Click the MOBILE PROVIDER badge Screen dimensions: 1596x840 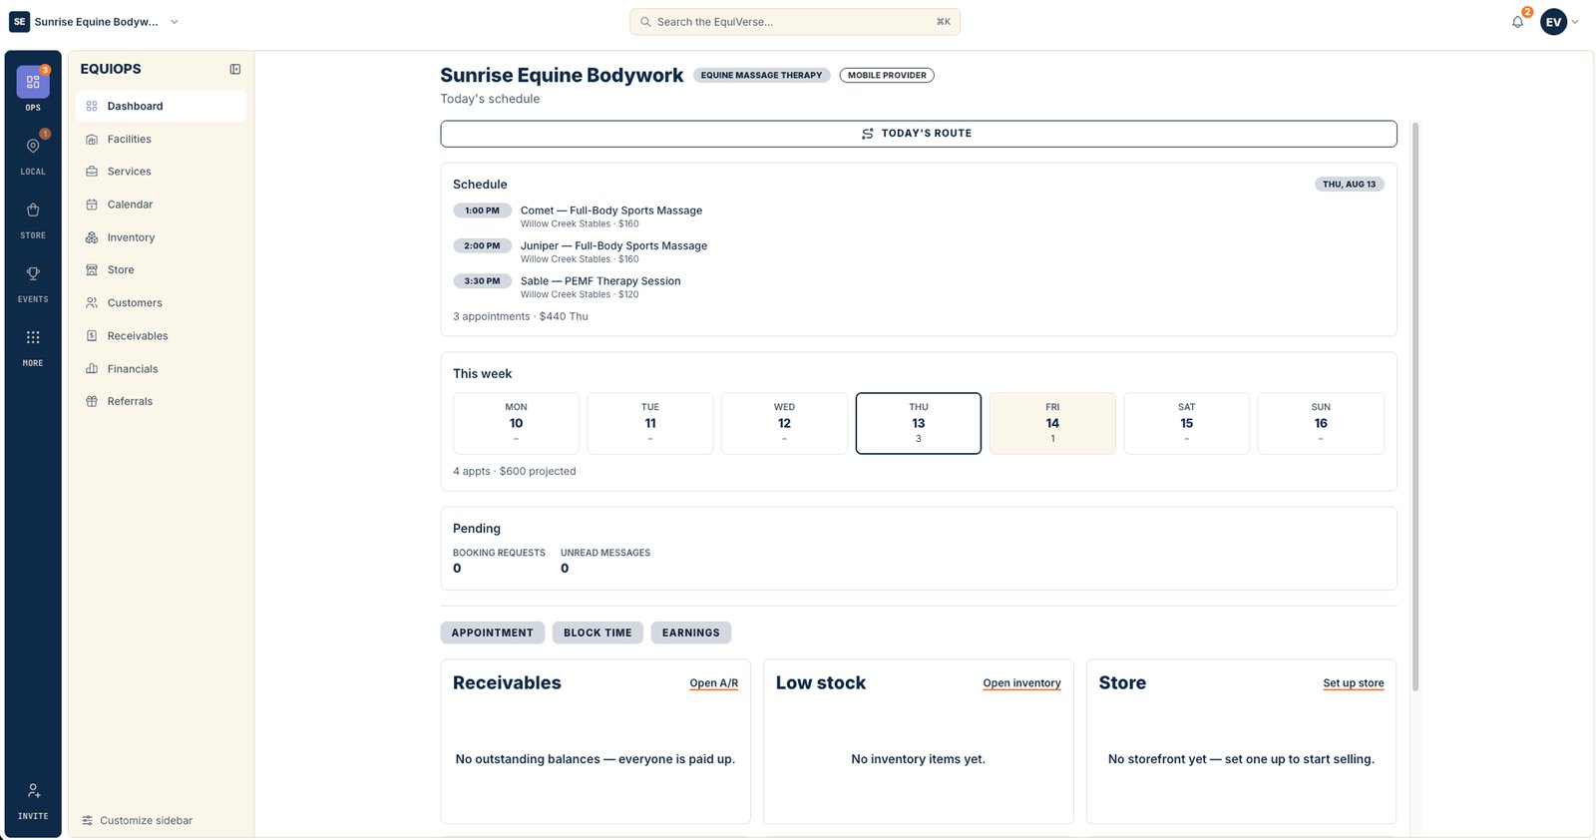point(887,75)
